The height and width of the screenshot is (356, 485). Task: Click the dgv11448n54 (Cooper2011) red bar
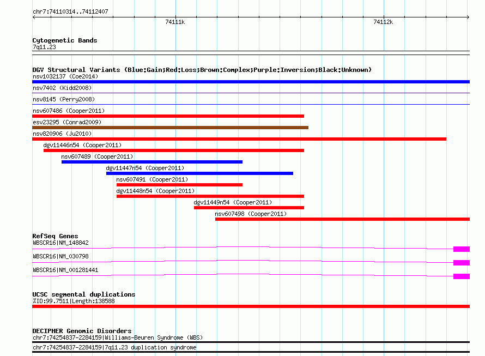210,196
